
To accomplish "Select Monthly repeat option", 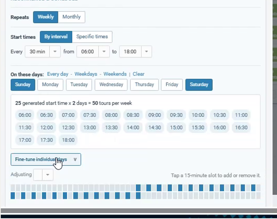I will click(71, 17).
